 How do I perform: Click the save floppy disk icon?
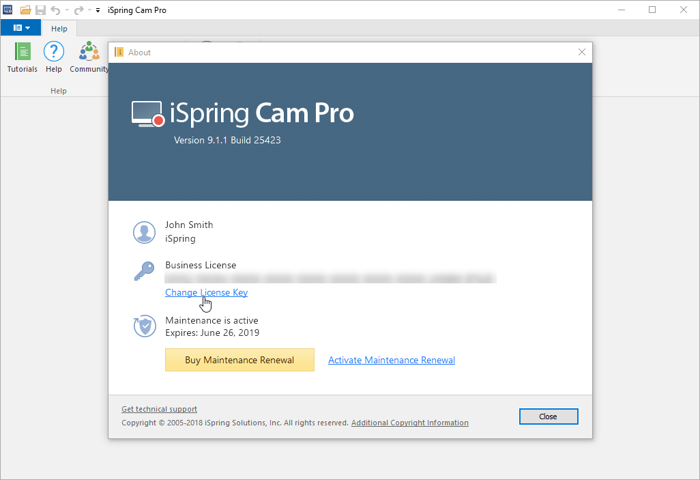(41, 10)
